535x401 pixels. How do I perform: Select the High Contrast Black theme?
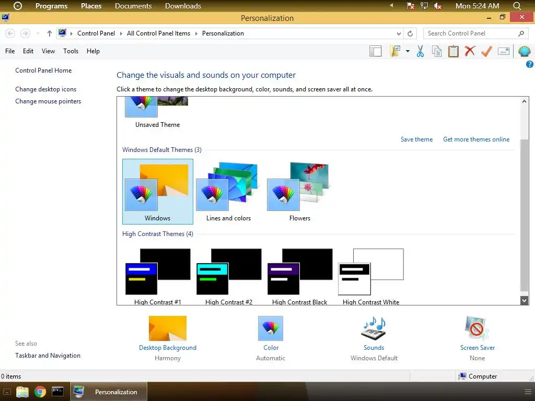[299, 276]
